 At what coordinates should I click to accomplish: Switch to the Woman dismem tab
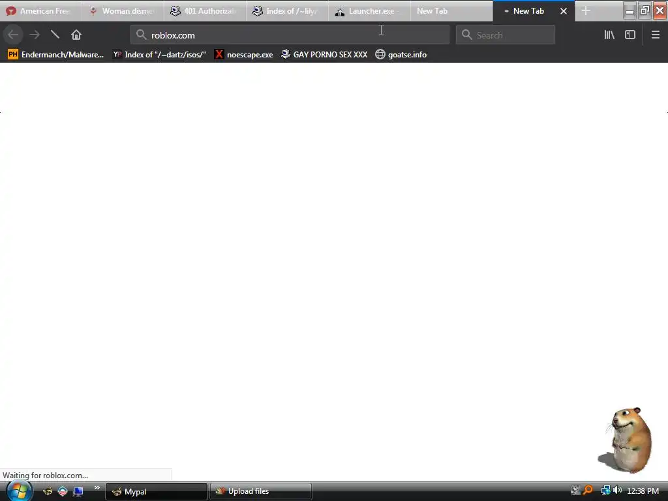[123, 11]
